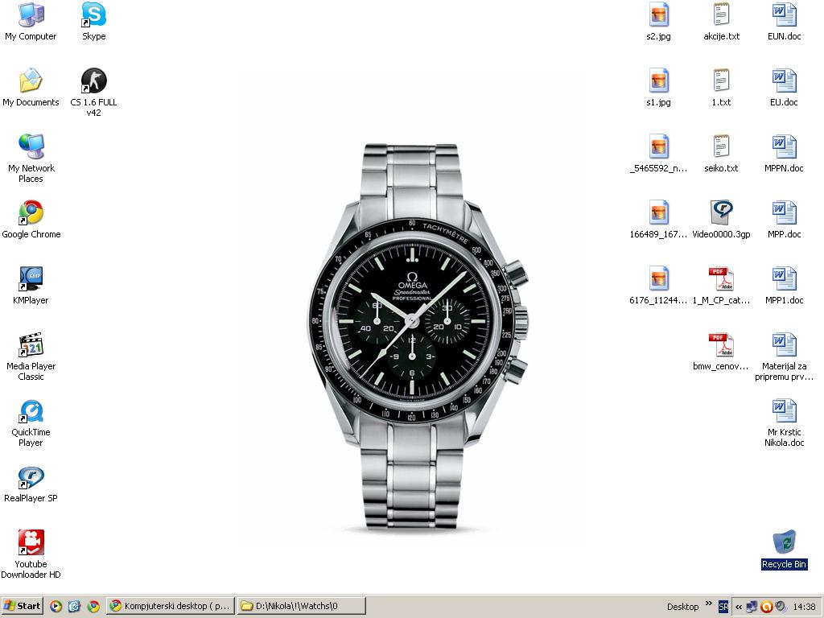Select the RealPlayer SP icon
Screen dimensions: 824x618
pyautogui.click(x=31, y=477)
